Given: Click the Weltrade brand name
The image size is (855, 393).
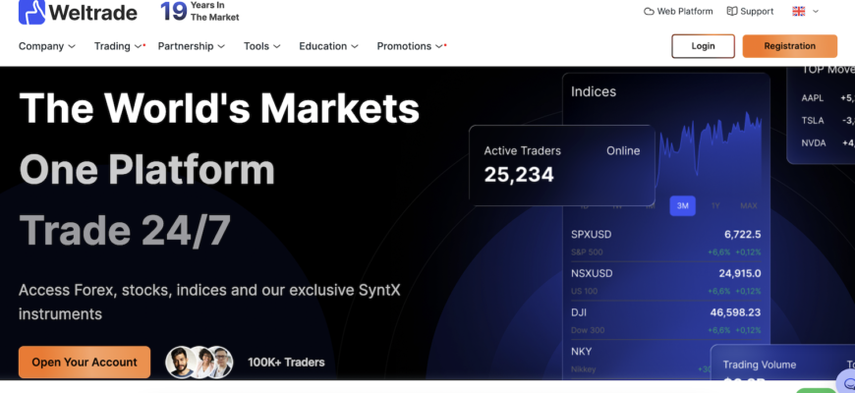Looking at the screenshot, I should [x=93, y=12].
